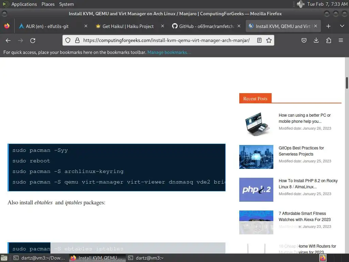Open '7 Affordable Smart Fitness Watches' post

(304, 217)
